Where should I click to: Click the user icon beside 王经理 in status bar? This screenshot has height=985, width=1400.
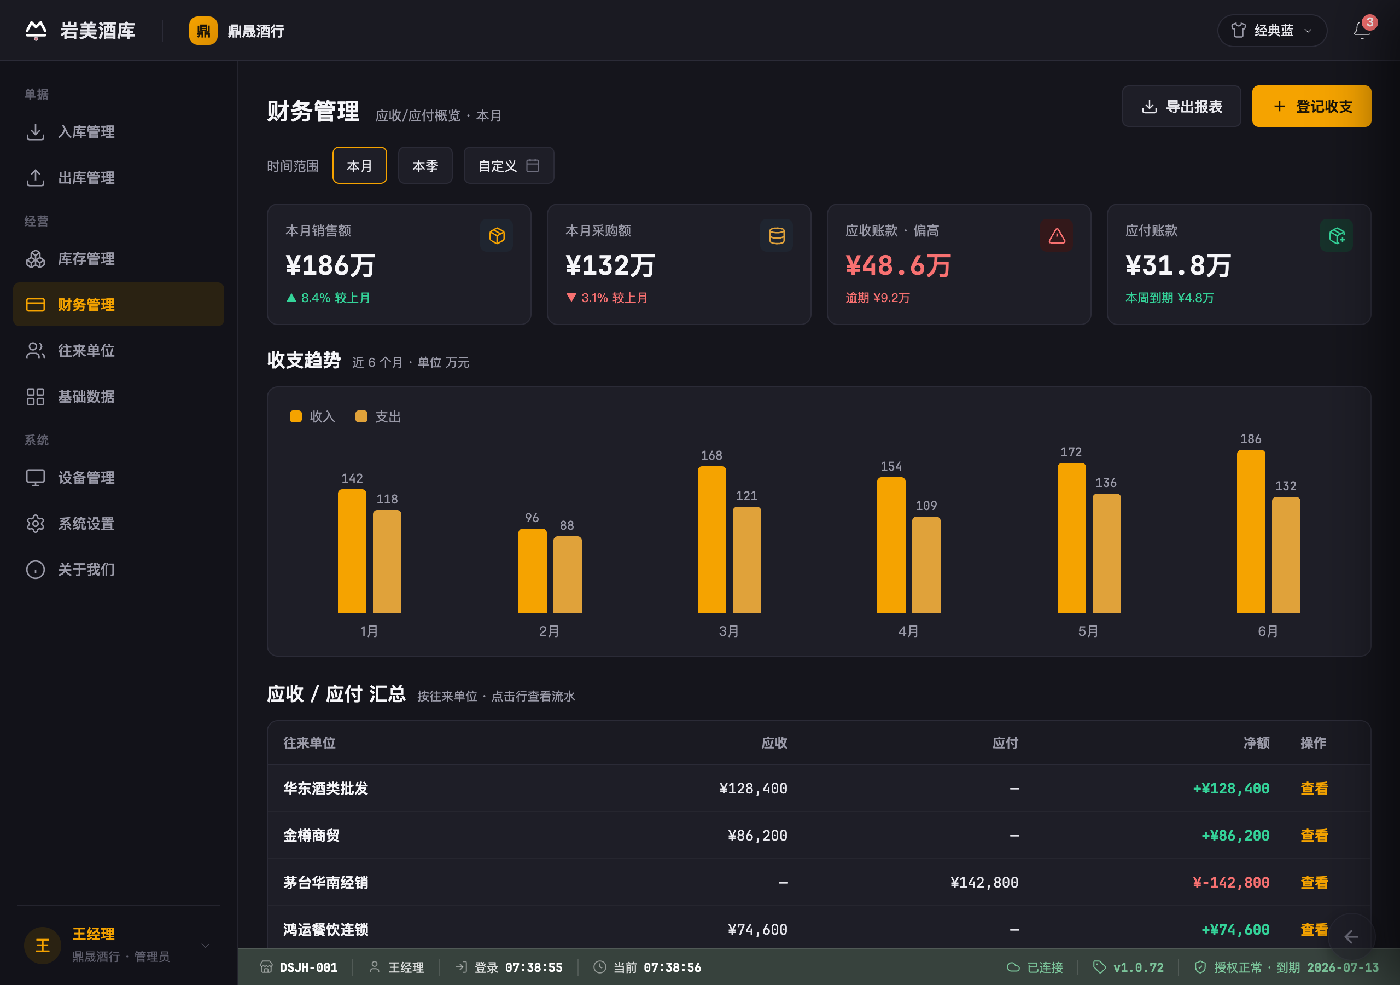[x=375, y=967]
